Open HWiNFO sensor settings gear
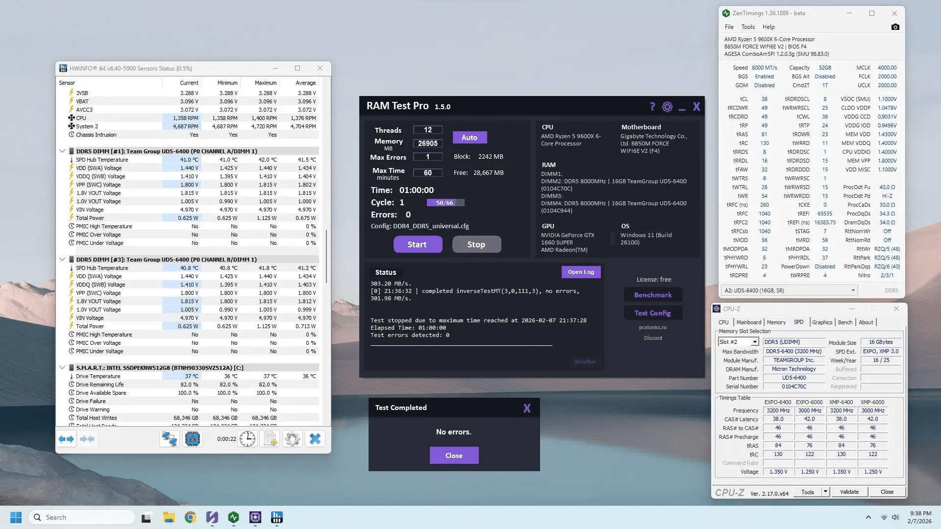The width and height of the screenshot is (941, 529). (x=293, y=439)
